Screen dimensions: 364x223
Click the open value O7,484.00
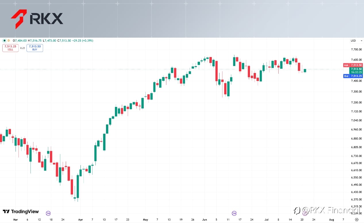[20, 41]
